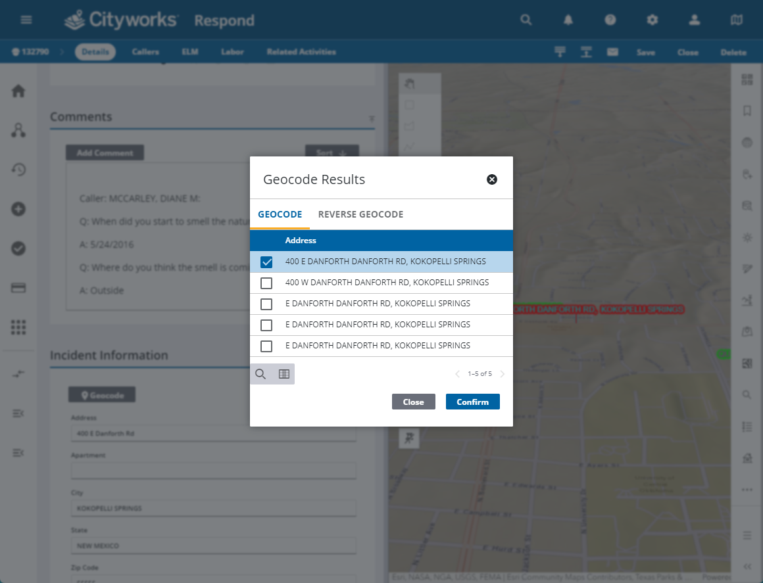763x583 pixels.
Task: Open the map icon at top right
Action: [x=737, y=20]
